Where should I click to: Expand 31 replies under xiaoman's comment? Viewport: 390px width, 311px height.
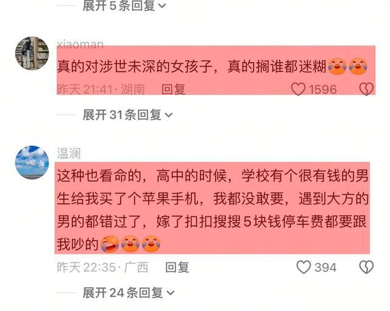pos(127,115)
